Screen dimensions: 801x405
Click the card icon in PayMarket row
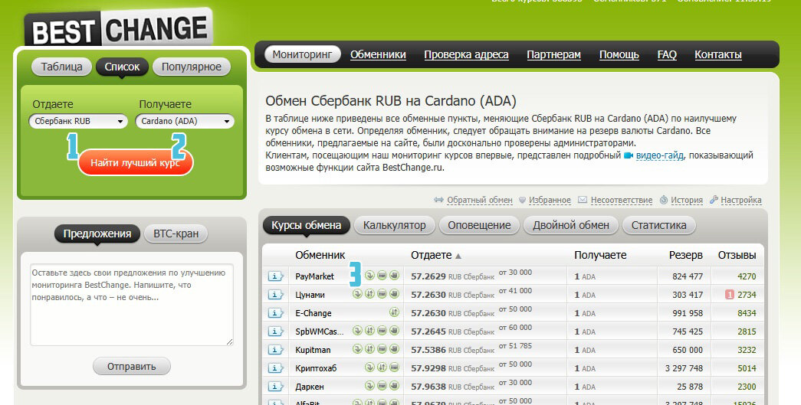[382, 276]
